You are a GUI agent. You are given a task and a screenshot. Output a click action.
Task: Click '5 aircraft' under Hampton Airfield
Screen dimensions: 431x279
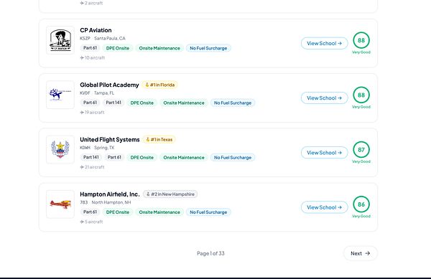[x=91, y=222]
